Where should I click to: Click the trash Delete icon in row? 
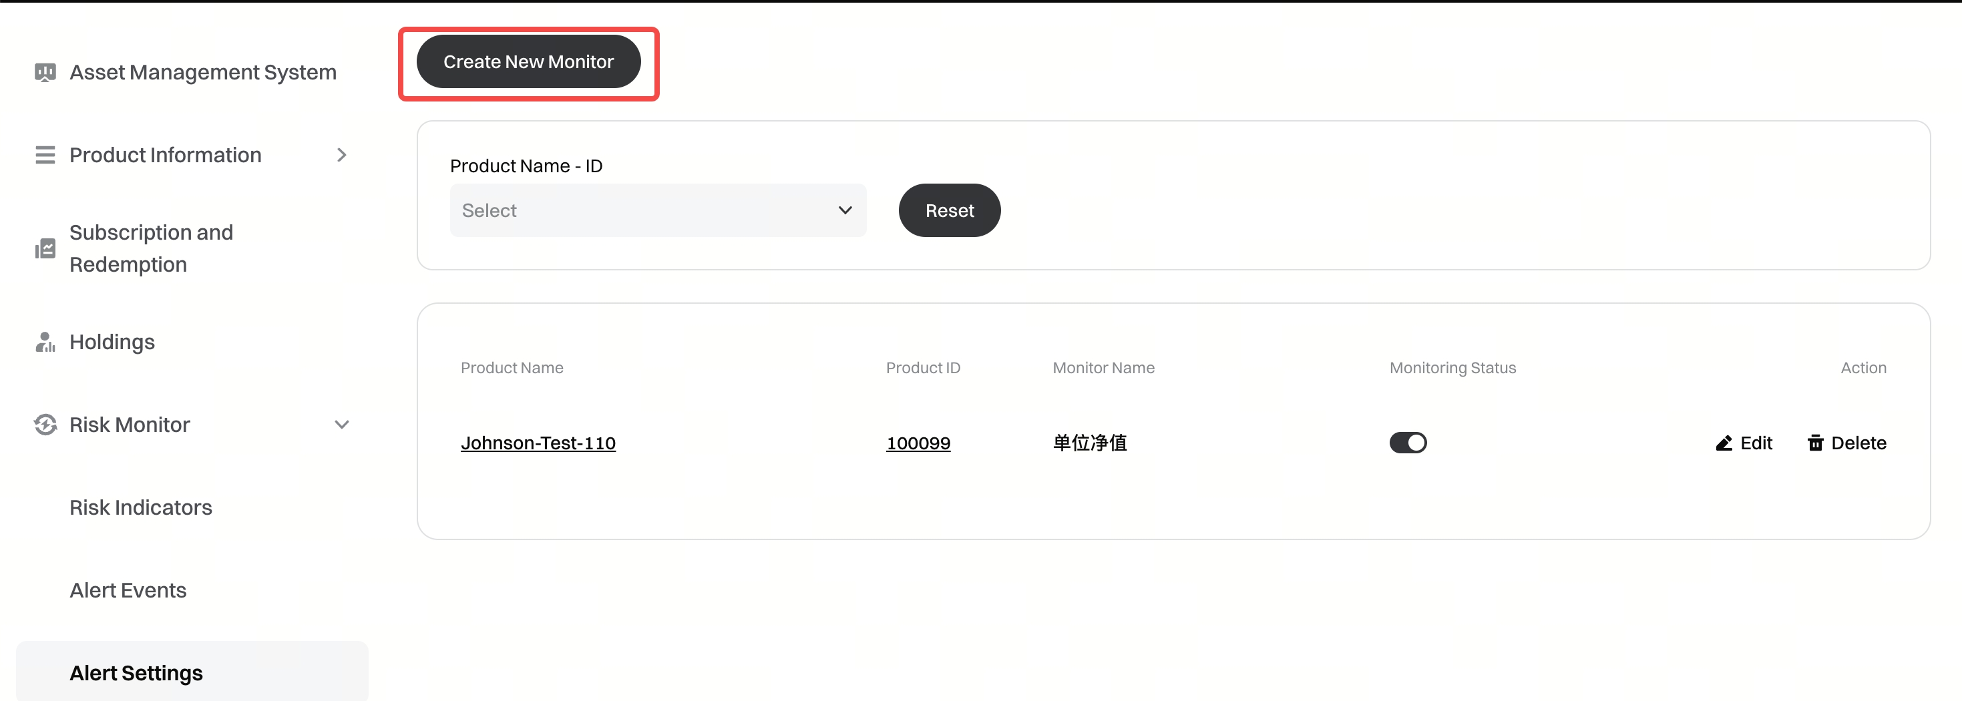coord(1815,443)
